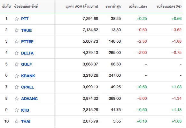186x128 pixels.
Task: View the KBANK stock details
Action: 28,76
